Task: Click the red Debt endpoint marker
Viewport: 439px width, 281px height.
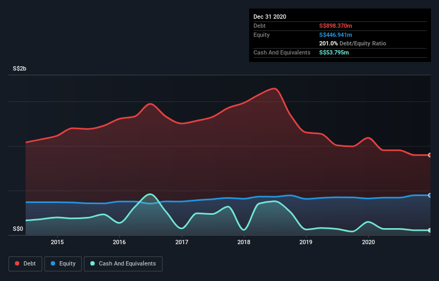Action: tap(430, 155)
